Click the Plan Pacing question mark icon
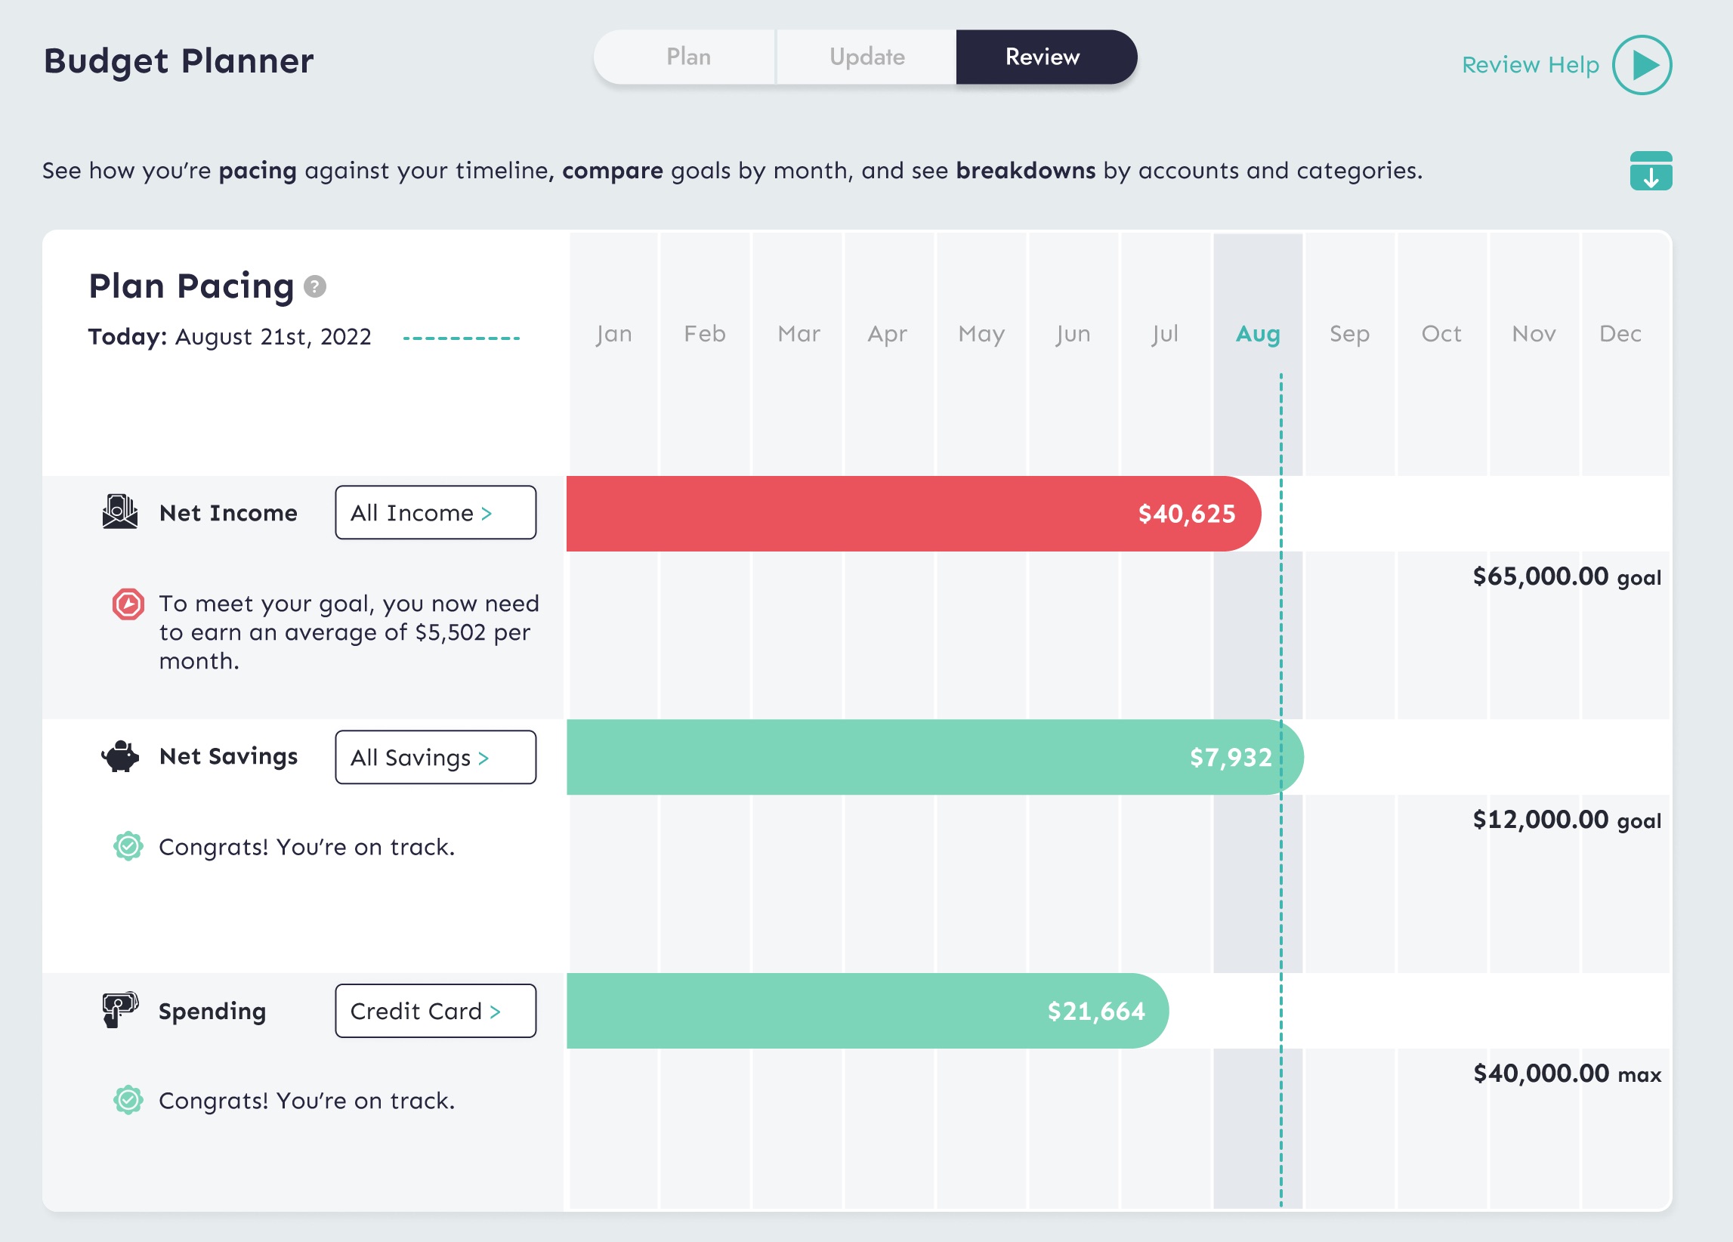Screen dimensions: 1733x1242 pyautogui.click(x=315, y=286)
